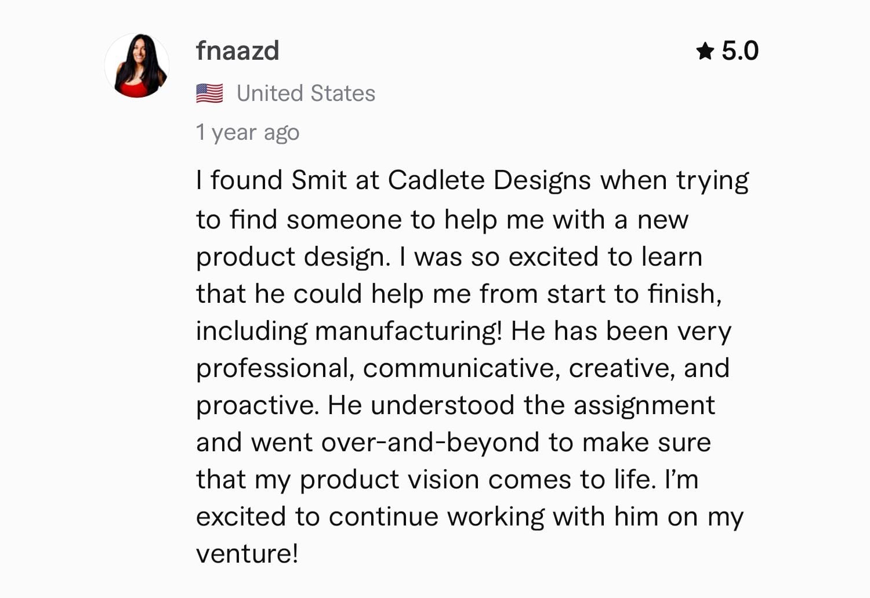The width and height of the screenshot is (870, 598).
Task: Click the name Smit in the review
Action: pos(319,180)
